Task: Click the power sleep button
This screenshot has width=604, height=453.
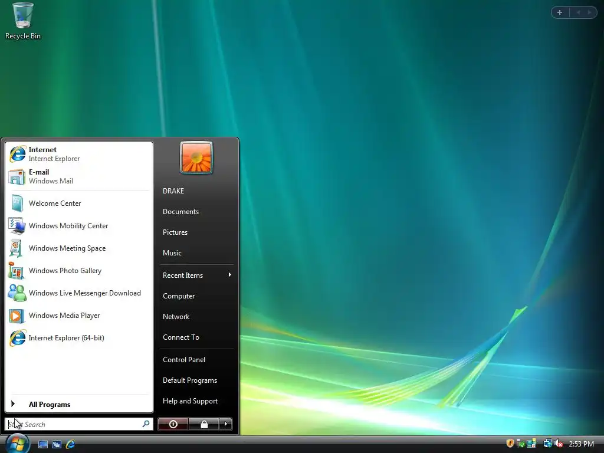Action: tap(173, 424)
